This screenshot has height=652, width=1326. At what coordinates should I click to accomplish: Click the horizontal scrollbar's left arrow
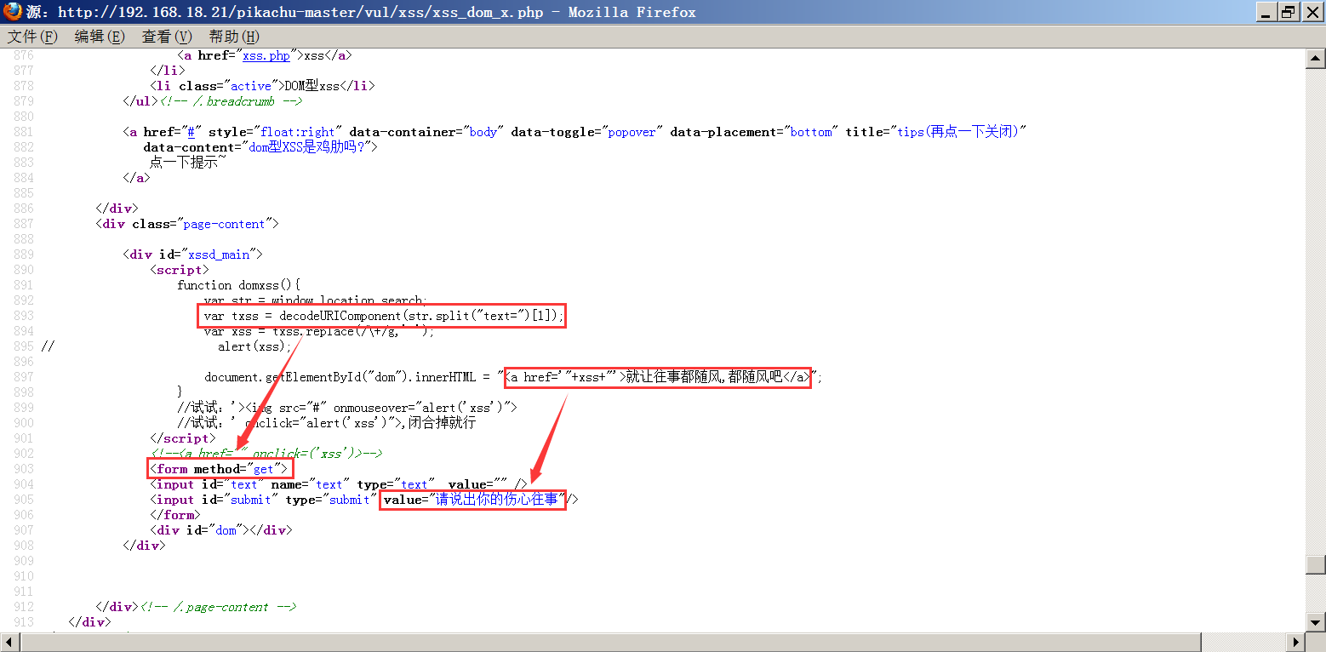point(9,643)
